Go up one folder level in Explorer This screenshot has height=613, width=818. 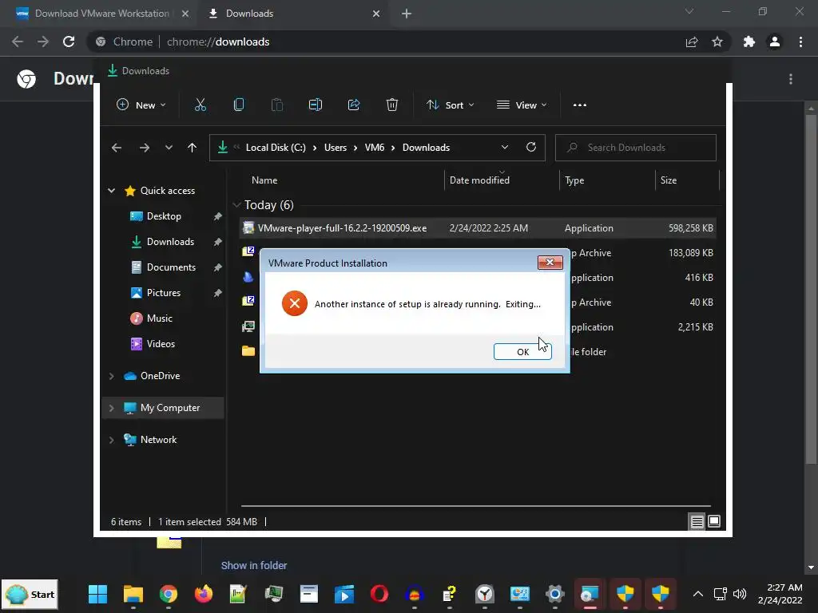point(192,148)
